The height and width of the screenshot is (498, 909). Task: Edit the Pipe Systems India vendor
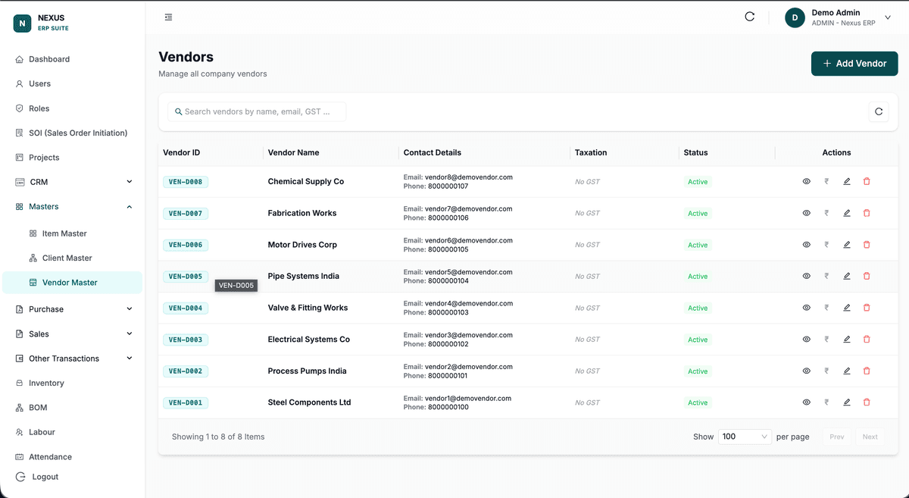click(847, 276)
